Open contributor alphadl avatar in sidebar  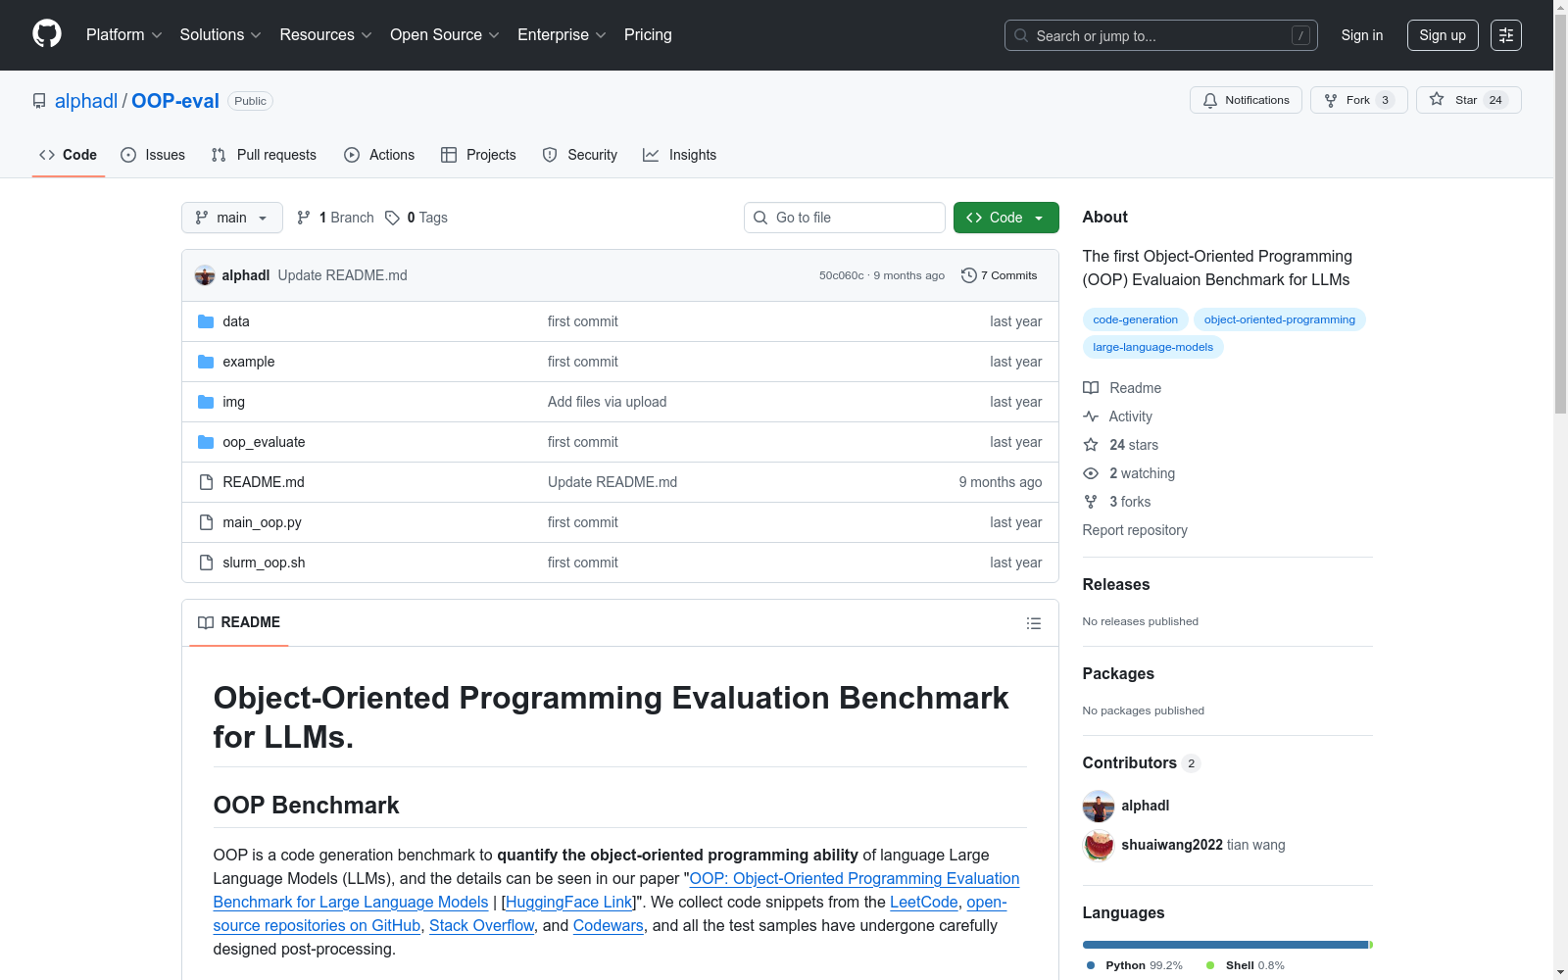click(1099, 806)
